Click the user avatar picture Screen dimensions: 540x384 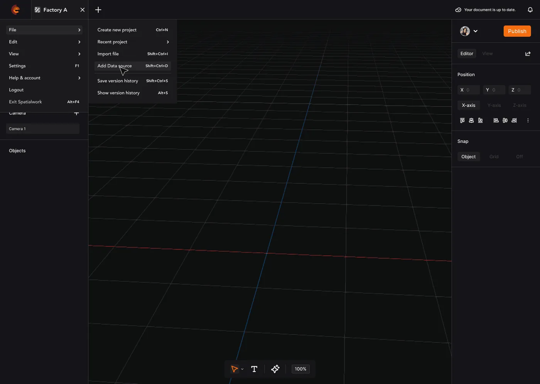click(465, 31)
